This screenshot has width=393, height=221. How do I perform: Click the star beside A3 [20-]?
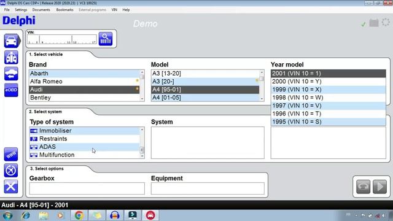[257, 80]
